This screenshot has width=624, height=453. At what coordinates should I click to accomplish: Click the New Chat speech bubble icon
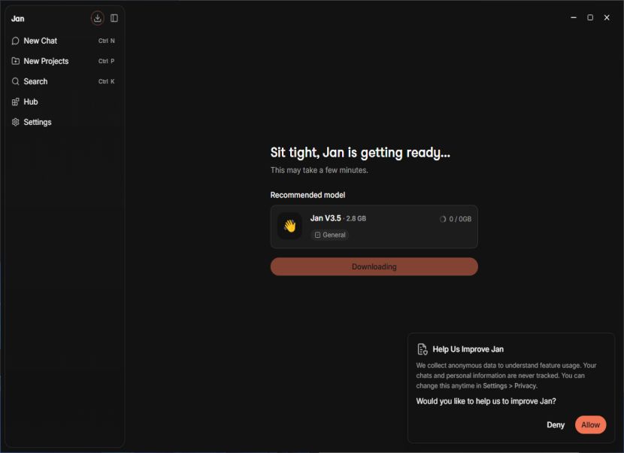click(16, 41)
